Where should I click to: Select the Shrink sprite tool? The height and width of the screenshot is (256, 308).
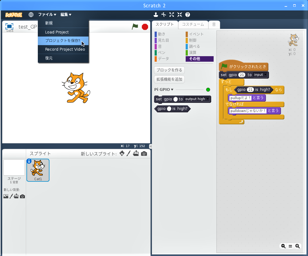tap(180, 14)
